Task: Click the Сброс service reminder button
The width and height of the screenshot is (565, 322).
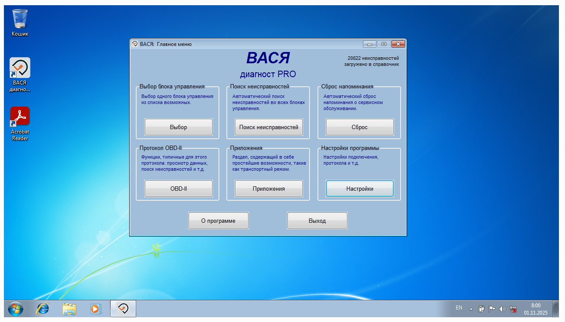Action: [359, 127]
